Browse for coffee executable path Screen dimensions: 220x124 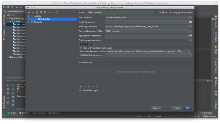(x=190, y=51)
